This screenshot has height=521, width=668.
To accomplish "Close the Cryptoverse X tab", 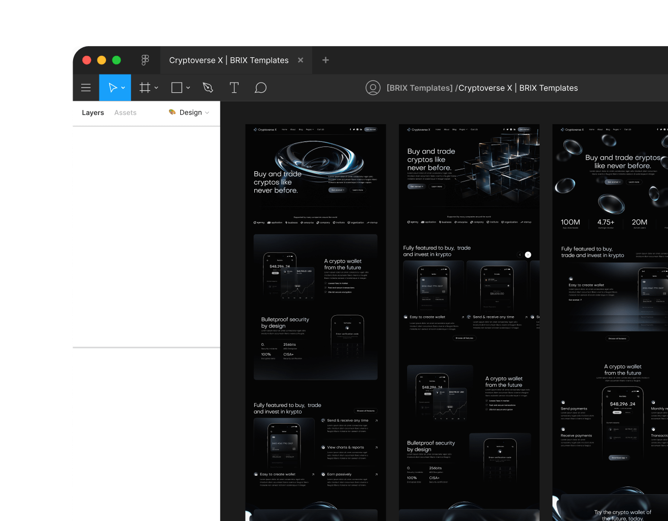I will click(x=300, y=60).
